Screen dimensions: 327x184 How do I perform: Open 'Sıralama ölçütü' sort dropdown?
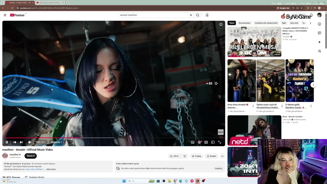(x=34, y=177)
